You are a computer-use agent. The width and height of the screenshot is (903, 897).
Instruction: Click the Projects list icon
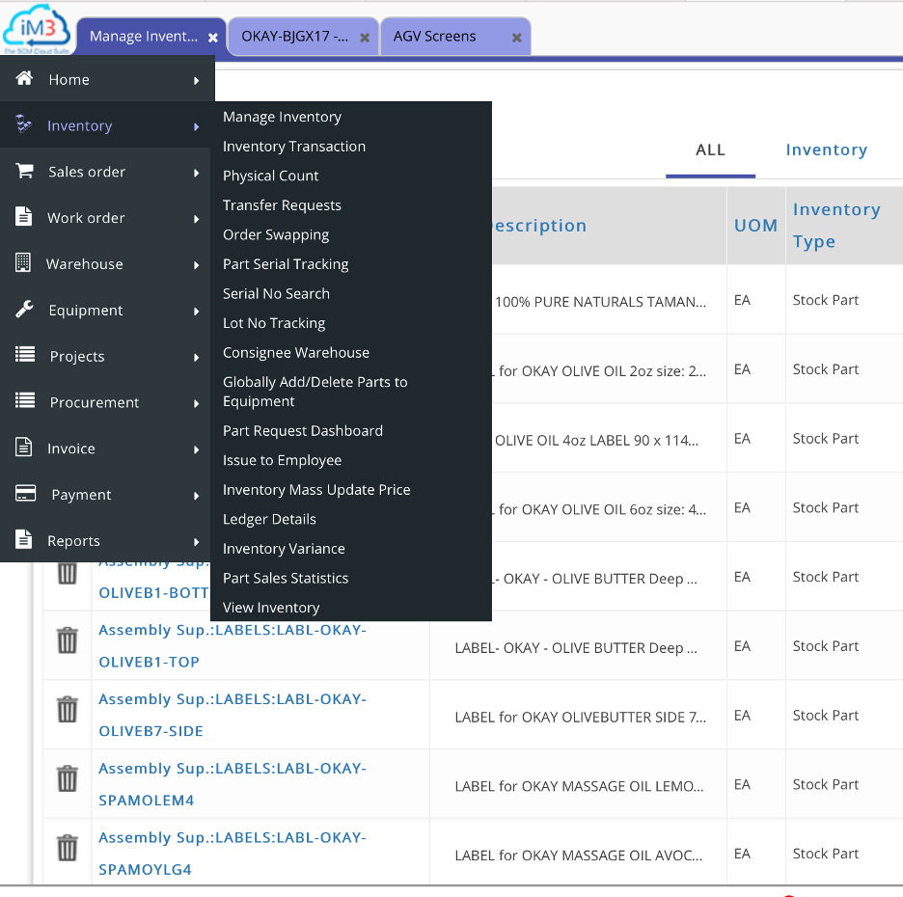[25, 354]
